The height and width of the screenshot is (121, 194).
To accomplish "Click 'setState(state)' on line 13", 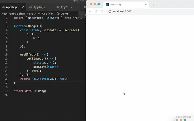I will 45,67.
